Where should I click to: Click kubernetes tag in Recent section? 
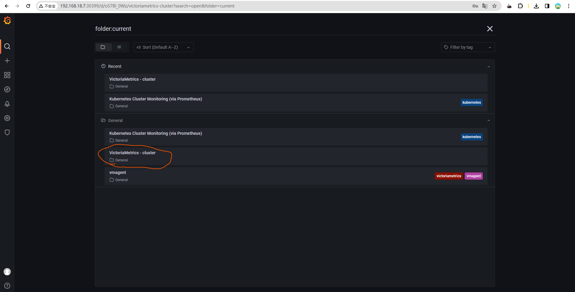472,103
